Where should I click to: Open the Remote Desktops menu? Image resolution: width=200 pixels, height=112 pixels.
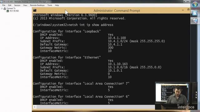coord(37,5)
